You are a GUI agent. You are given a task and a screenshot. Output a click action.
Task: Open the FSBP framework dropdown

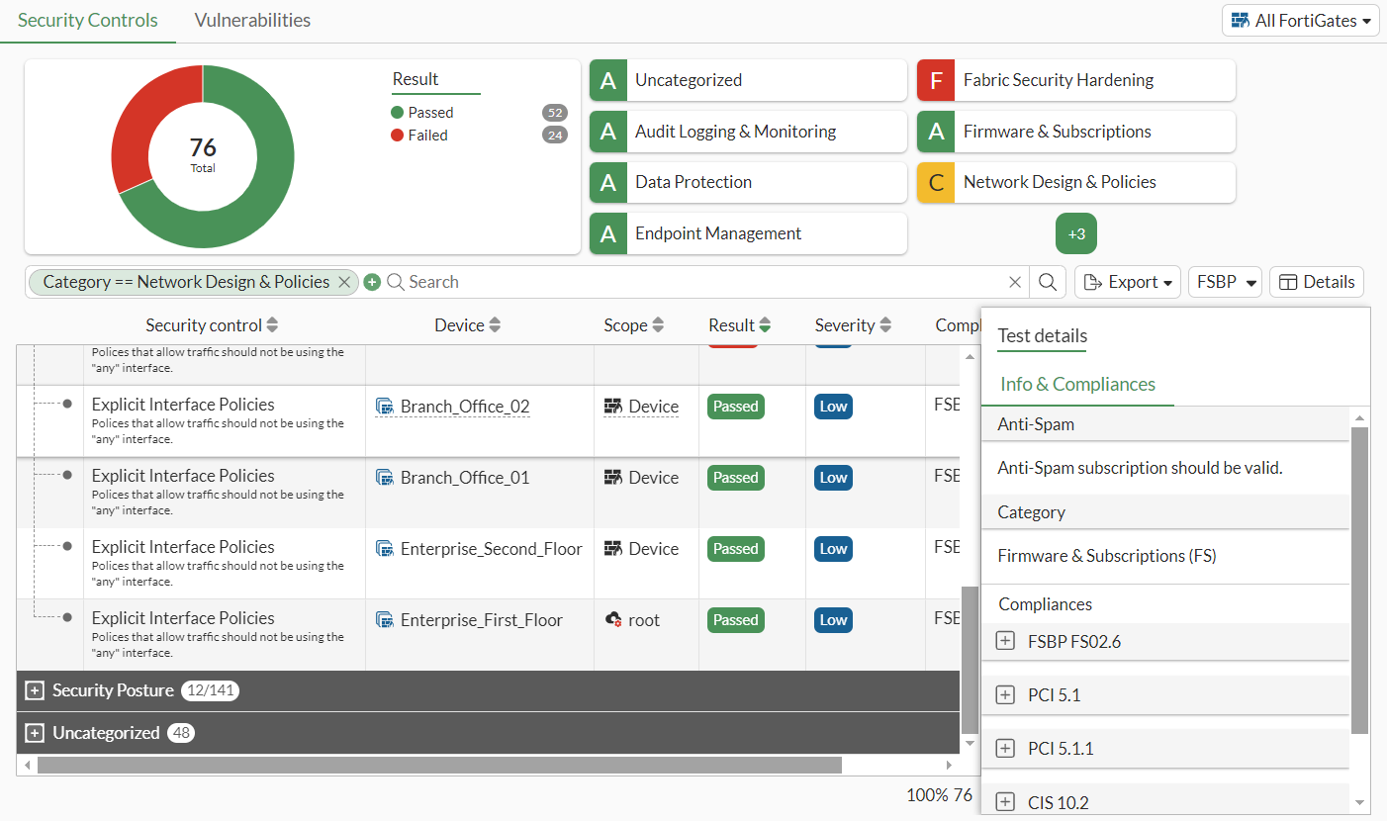pos(1225,282)
